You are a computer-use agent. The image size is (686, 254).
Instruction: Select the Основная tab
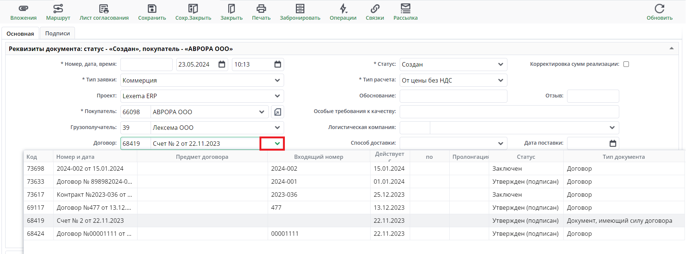tap(20, 33)
